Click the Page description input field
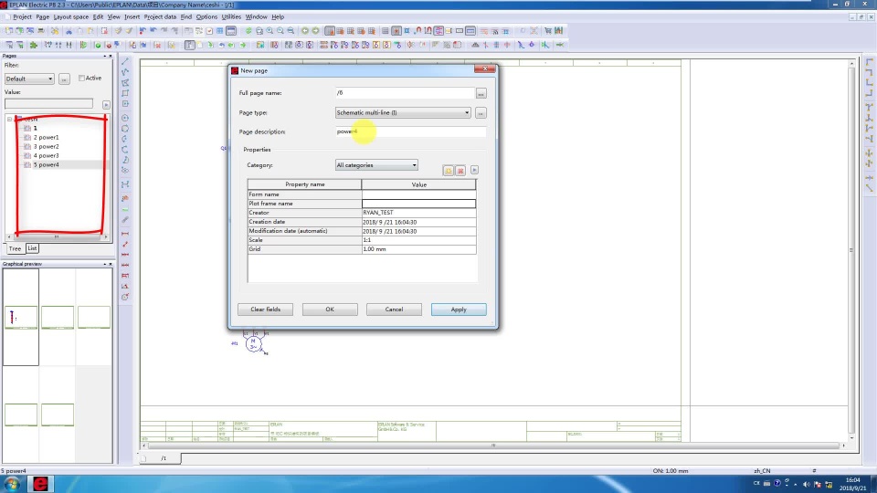877x493 pixels. (x=410, y=131)
